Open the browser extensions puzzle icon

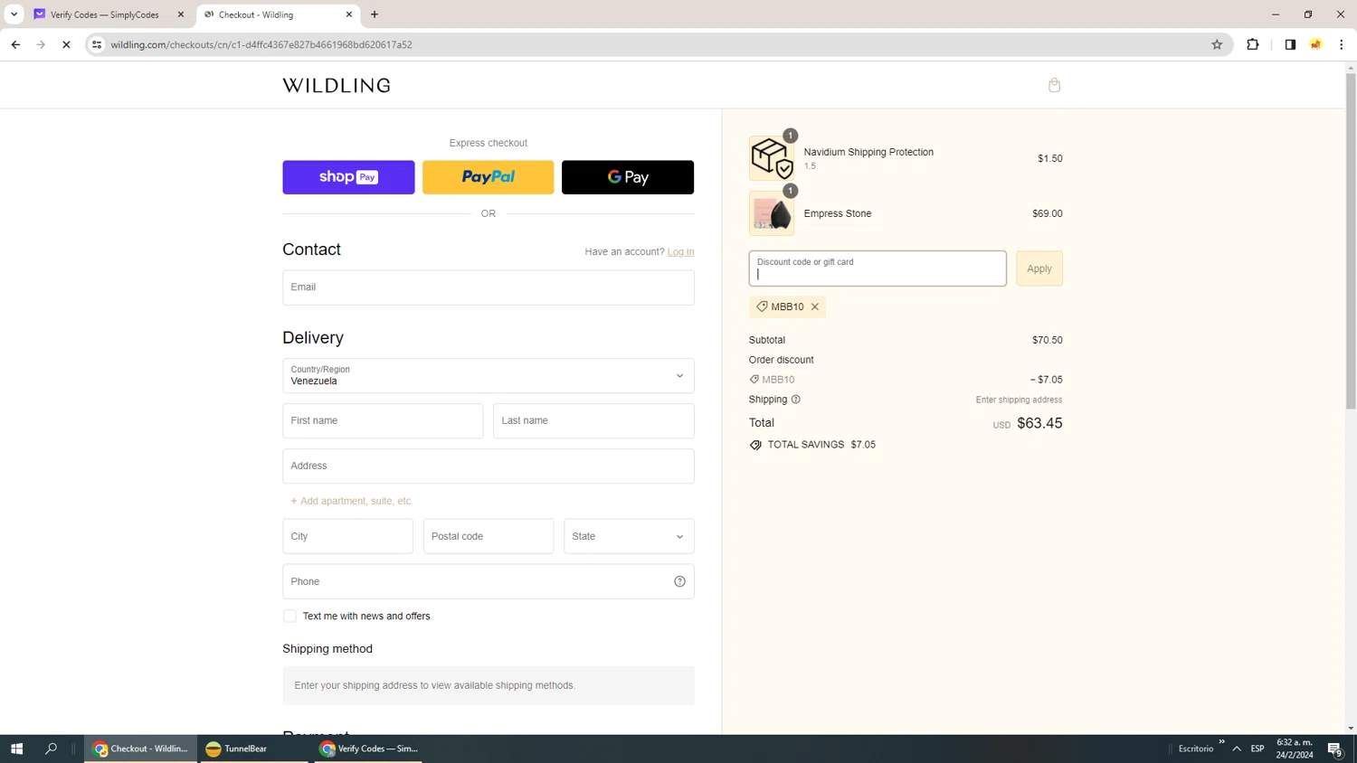[1253, 44]
